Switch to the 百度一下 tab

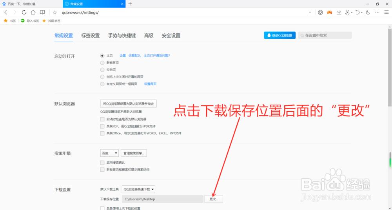click(31, 4)
